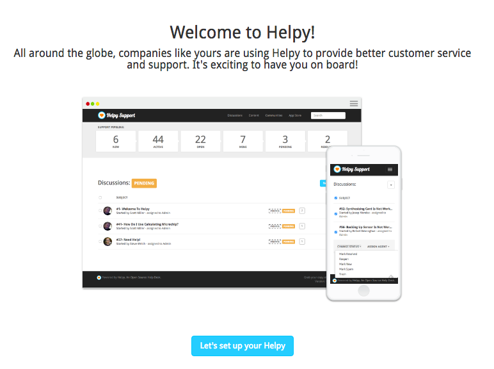This screenshot has width=494, height=369.
Task: Open the hamburger menu in the browser mockup
Action: [x=353, y=103]
